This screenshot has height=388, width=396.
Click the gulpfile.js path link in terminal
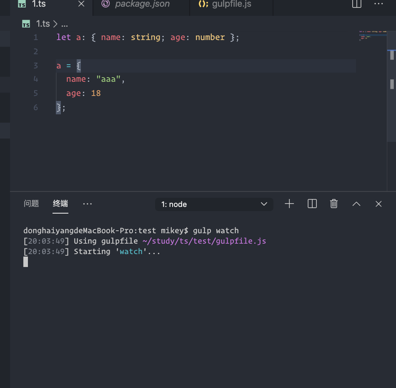coord(204,241)
